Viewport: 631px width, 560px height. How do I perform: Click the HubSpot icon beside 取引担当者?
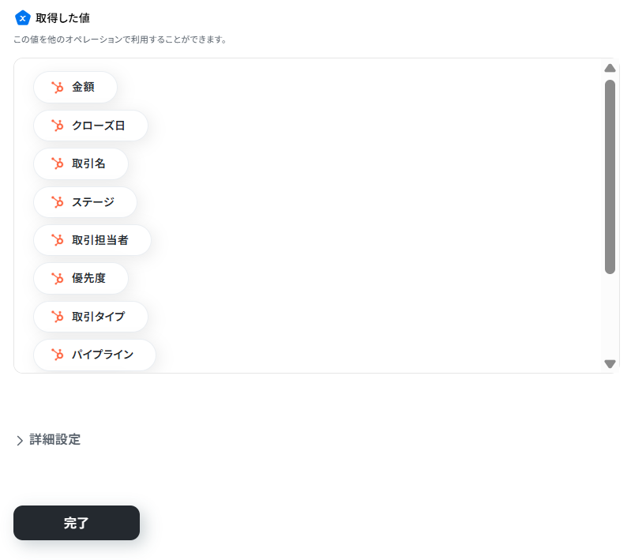click(57, 240)
